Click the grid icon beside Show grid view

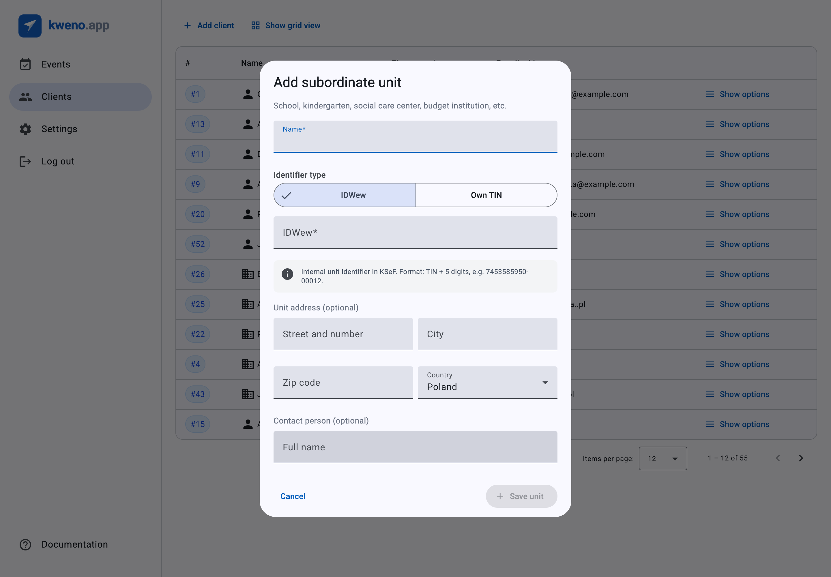256,25
